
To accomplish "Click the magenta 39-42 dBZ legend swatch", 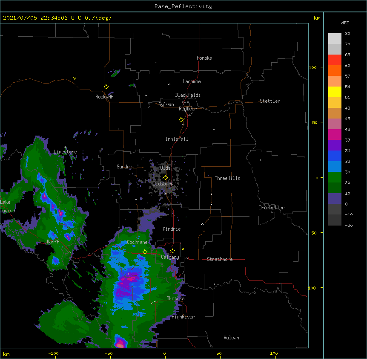I will pyautogui.click(x=335, y=135).
